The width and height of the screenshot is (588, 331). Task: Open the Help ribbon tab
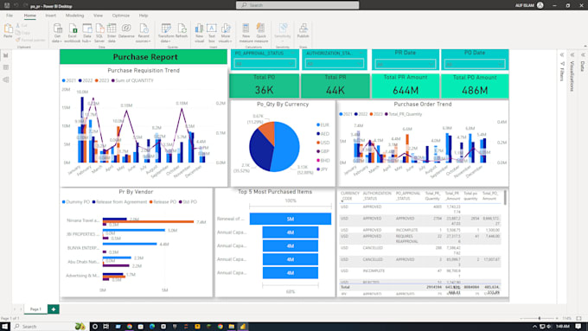(144, 16)
